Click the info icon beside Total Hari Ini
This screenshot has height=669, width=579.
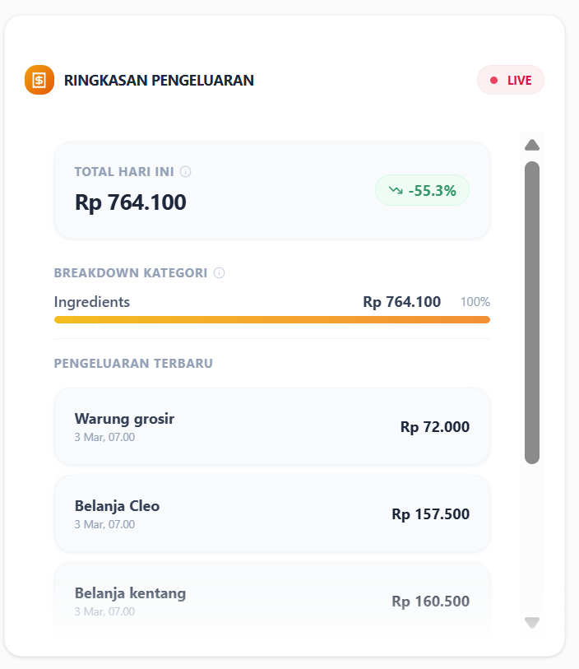click(186, 171)
